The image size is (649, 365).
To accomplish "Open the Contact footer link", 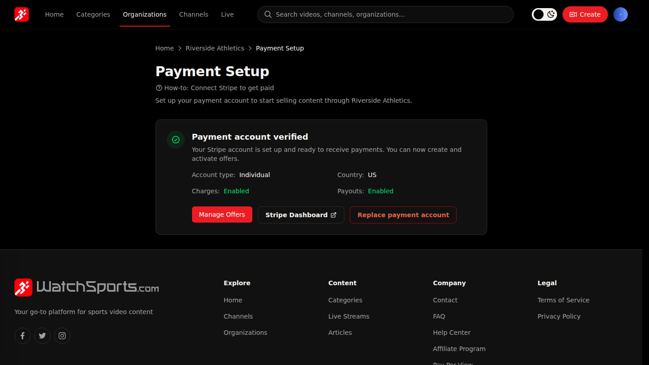I will click(x=445, y=300).
